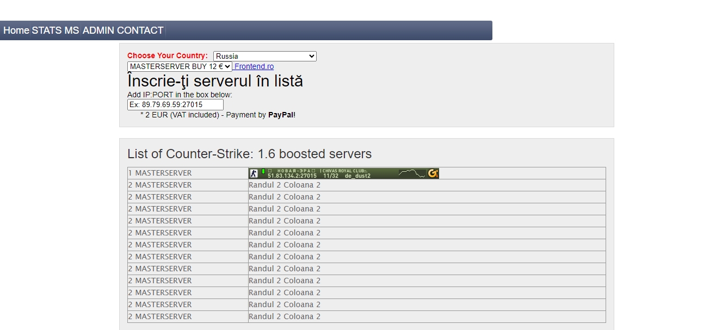Open the MASTERSERVER BUY 12 € dropdown
The image size is (728, 330).
click(x=178, y=67)
